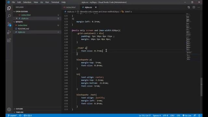The height and width of the screenshot is (117, 208).
Task: Click the margin-left: 0.3rem line
Action: (x=88, y=22)
